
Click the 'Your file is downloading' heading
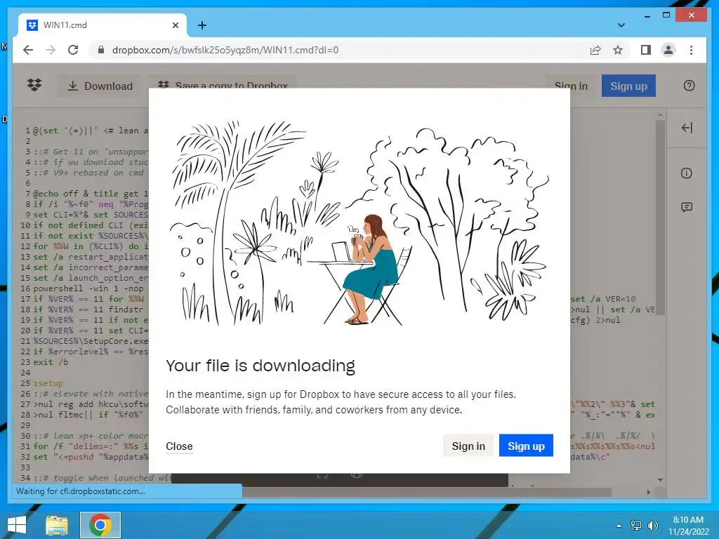tap(260, 366)
